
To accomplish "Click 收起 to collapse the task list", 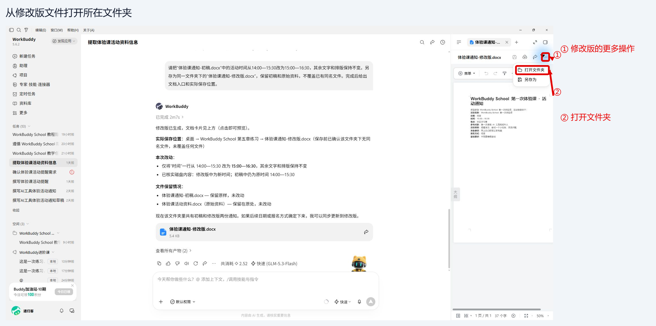I will point(16,210).
